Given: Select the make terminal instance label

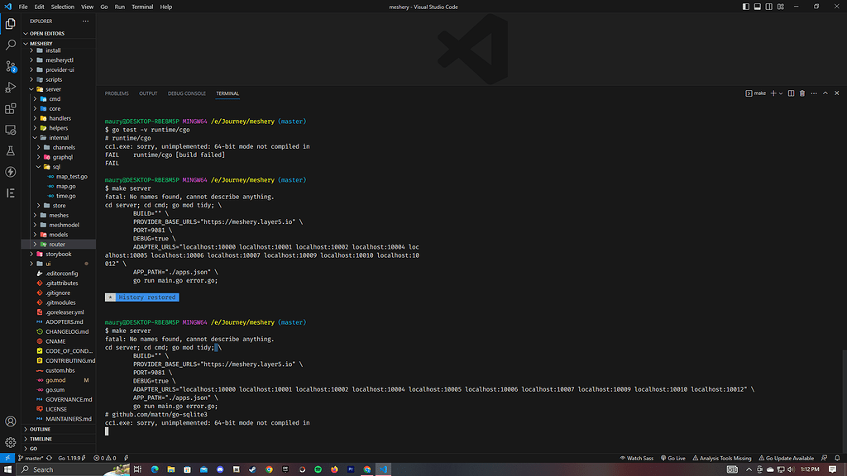Looking at the screenshot, I should (x=756, y=93).
